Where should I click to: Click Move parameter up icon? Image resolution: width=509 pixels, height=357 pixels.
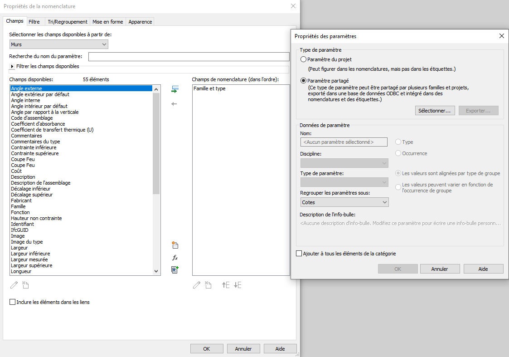pyautogui.click(x=226, y=285)
